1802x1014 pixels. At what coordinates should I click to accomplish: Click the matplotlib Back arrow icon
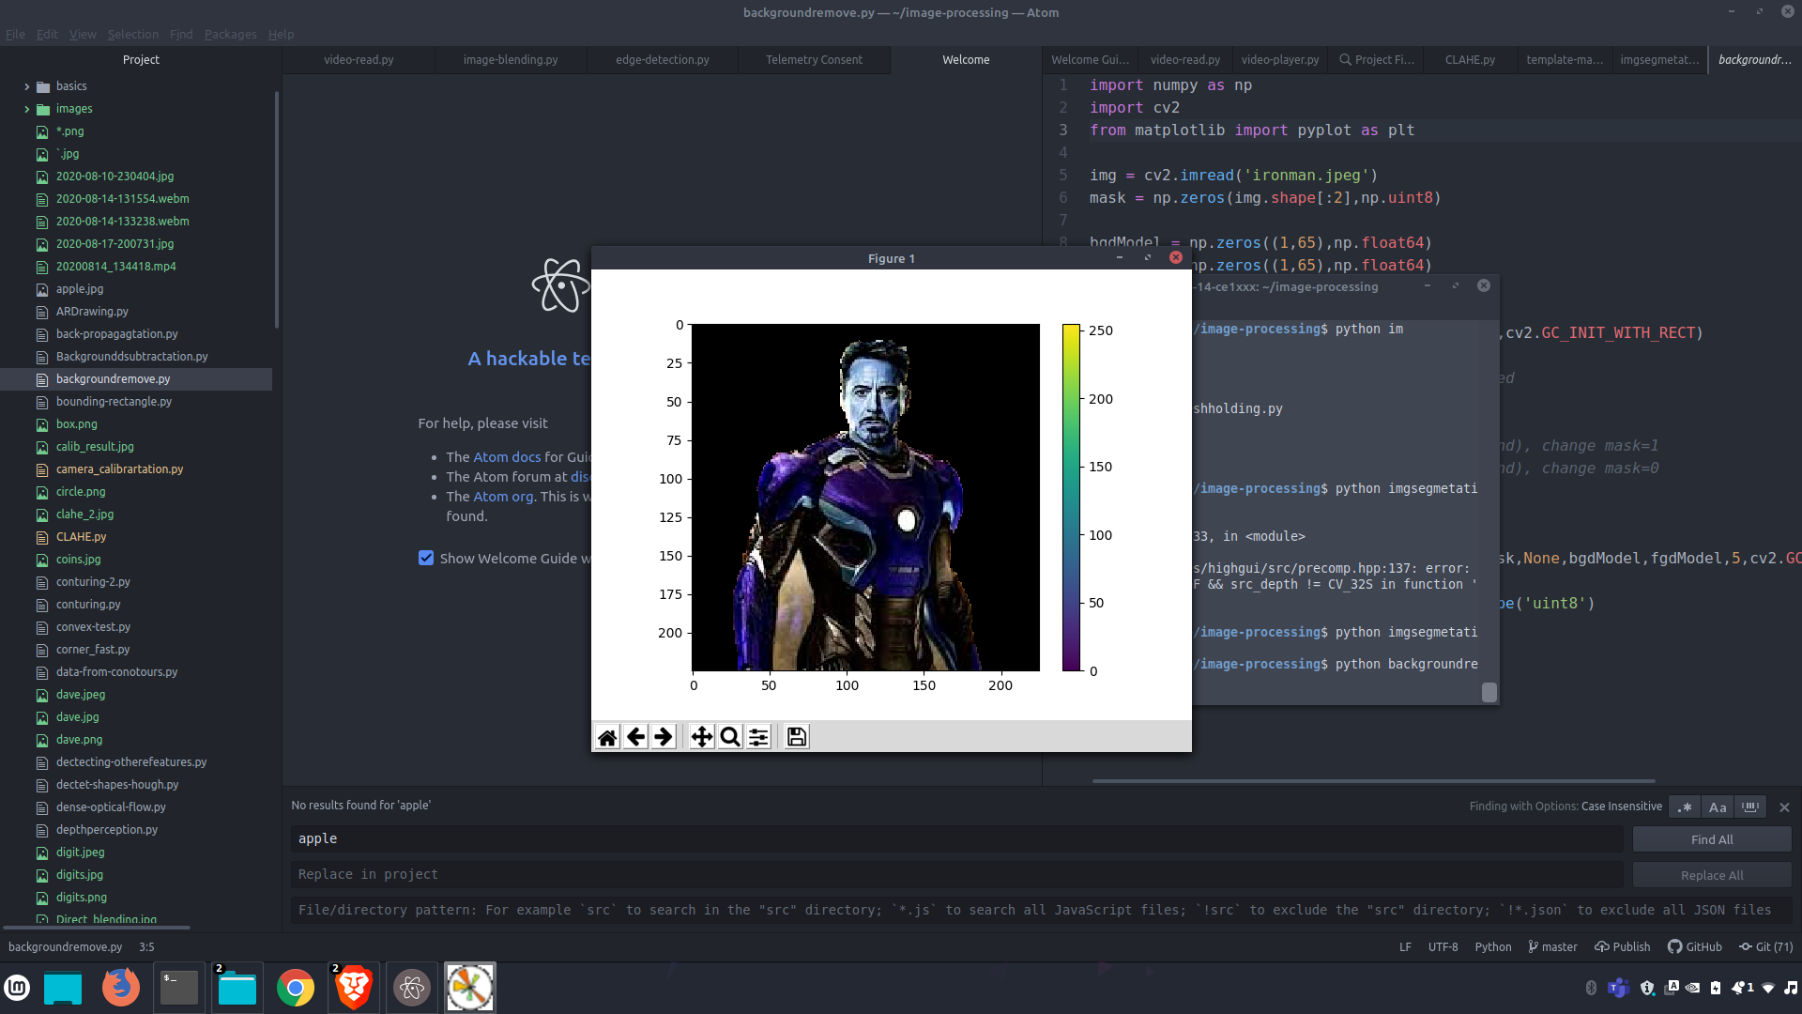click(635, 737)
